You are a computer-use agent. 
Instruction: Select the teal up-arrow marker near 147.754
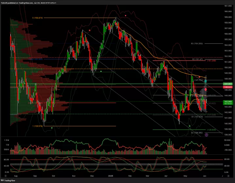206,80
